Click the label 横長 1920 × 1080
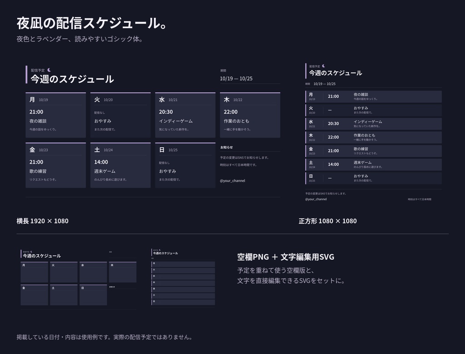The width and height of the screenshot is (465, 354). [42, 221]
